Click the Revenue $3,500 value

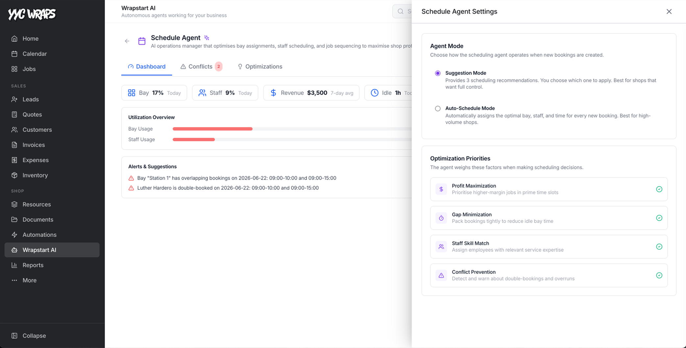[317, 93]
